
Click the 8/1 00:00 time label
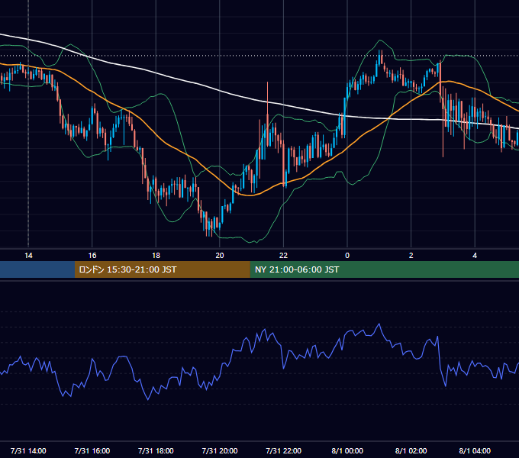347,450
